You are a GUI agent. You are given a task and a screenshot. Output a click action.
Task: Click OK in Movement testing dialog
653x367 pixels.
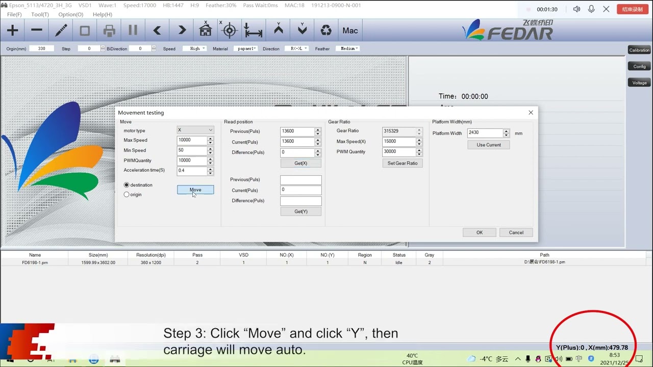pyautogui.click(x=480, y=232)
